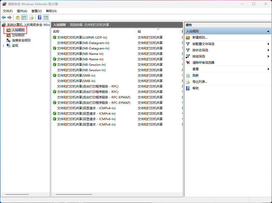Select enabled NB-Session-In rule with checkmark

coord(81,64)
